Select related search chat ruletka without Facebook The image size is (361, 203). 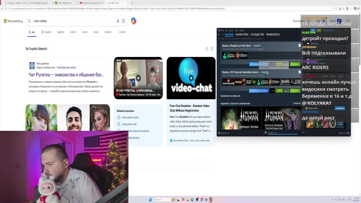[135, 131]
